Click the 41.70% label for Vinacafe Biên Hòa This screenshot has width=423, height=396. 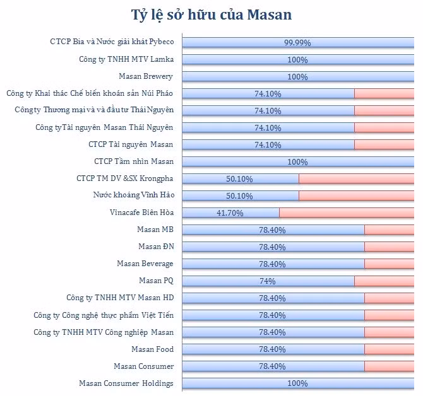[230, 213]
